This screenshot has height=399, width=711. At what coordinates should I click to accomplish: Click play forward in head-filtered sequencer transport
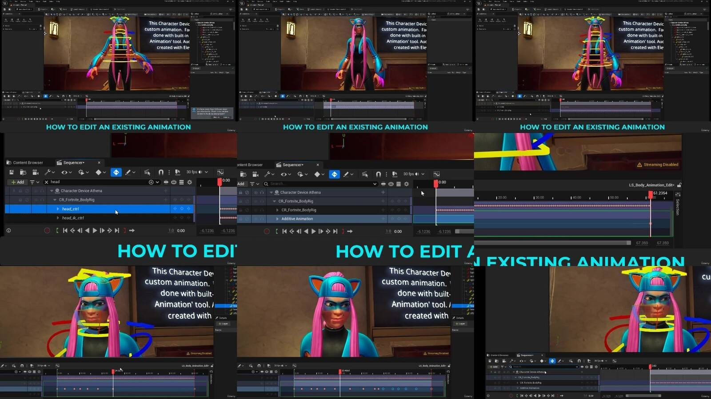pyautogui.click(x=95, y=230)
